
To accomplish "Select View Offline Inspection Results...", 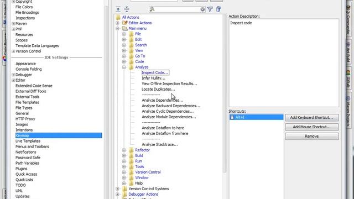I will pos(169,83).
